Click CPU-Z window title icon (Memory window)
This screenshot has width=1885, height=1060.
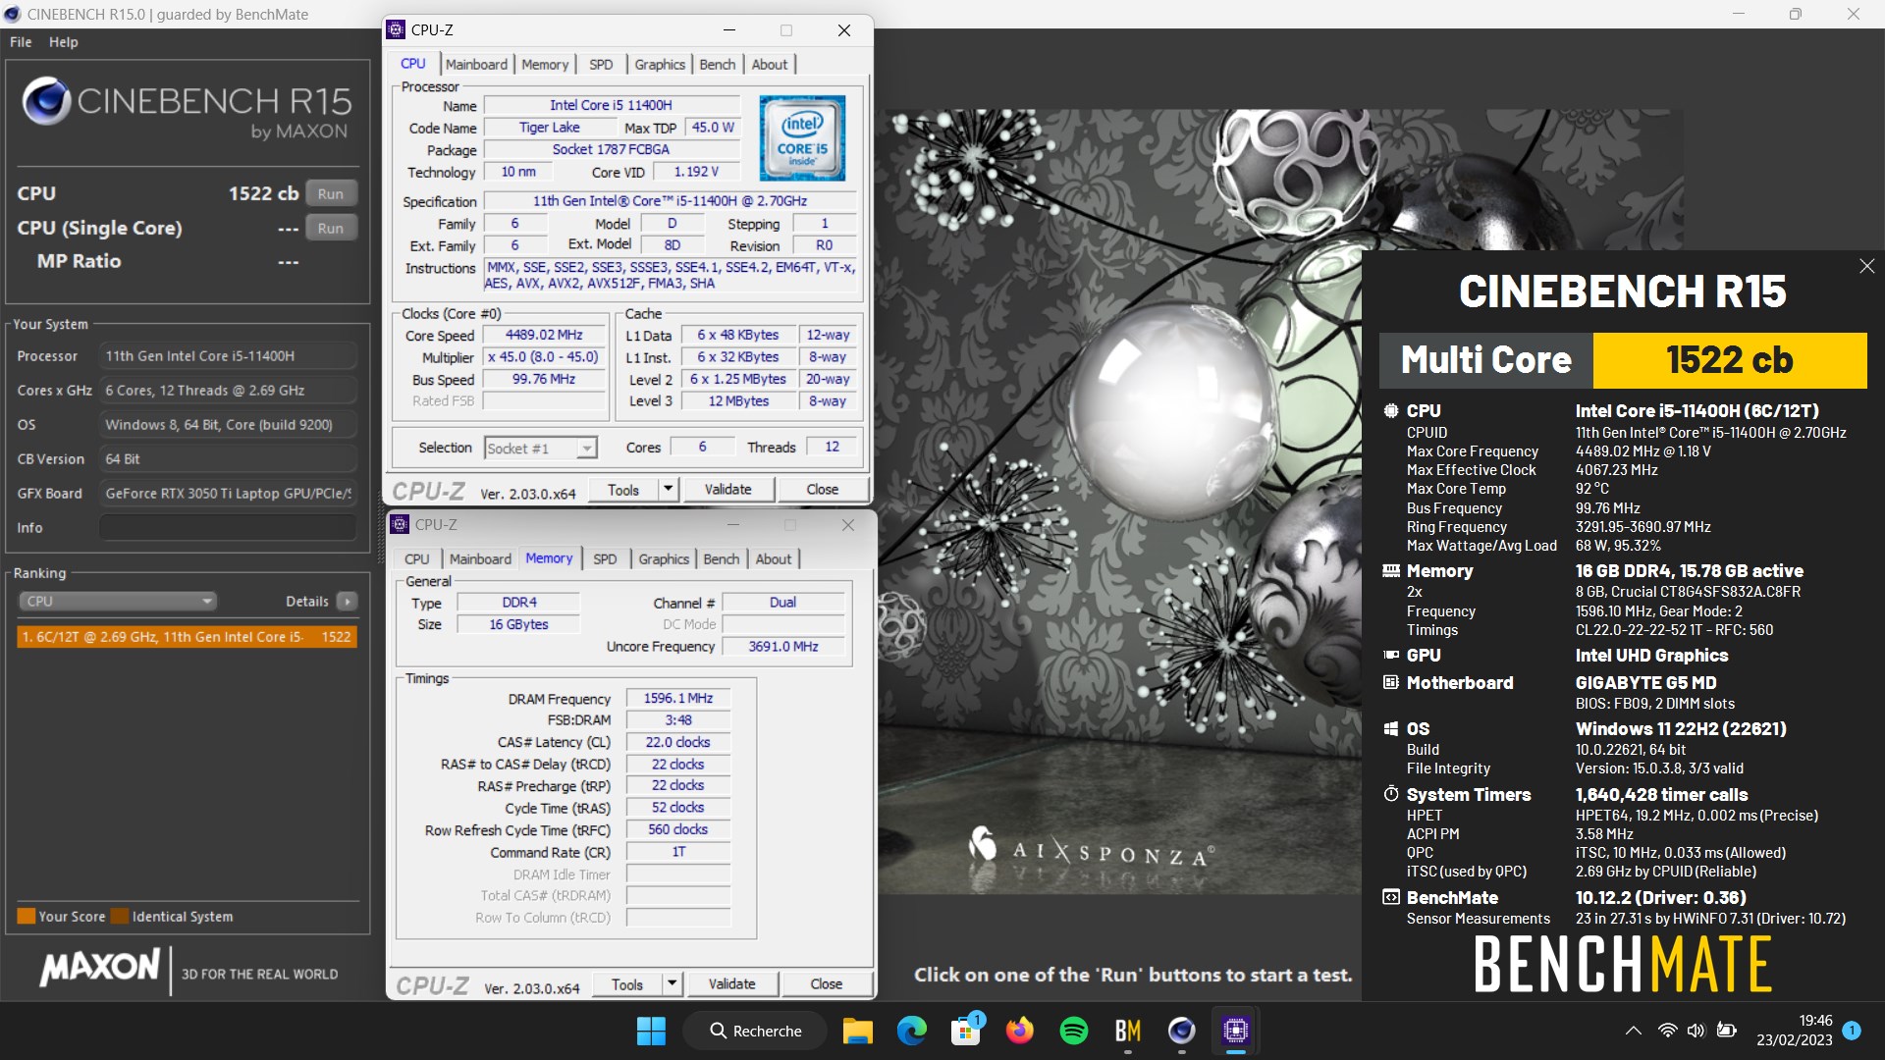pos(400,524)
